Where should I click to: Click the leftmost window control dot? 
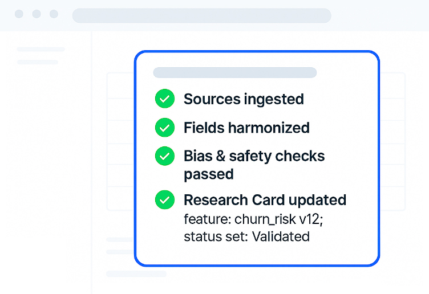click(19, 14)
